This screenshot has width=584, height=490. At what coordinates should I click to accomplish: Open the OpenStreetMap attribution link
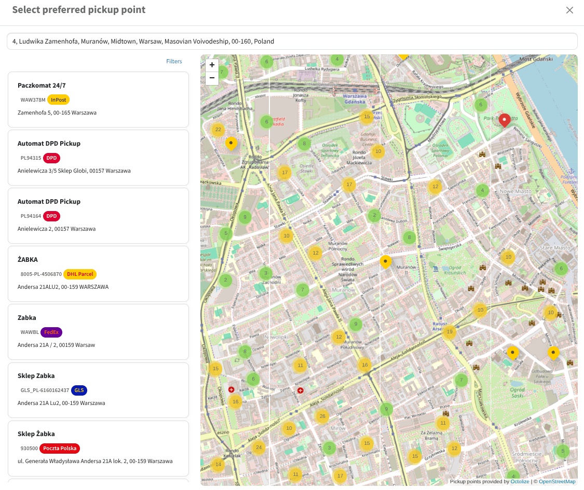[557, 481]
